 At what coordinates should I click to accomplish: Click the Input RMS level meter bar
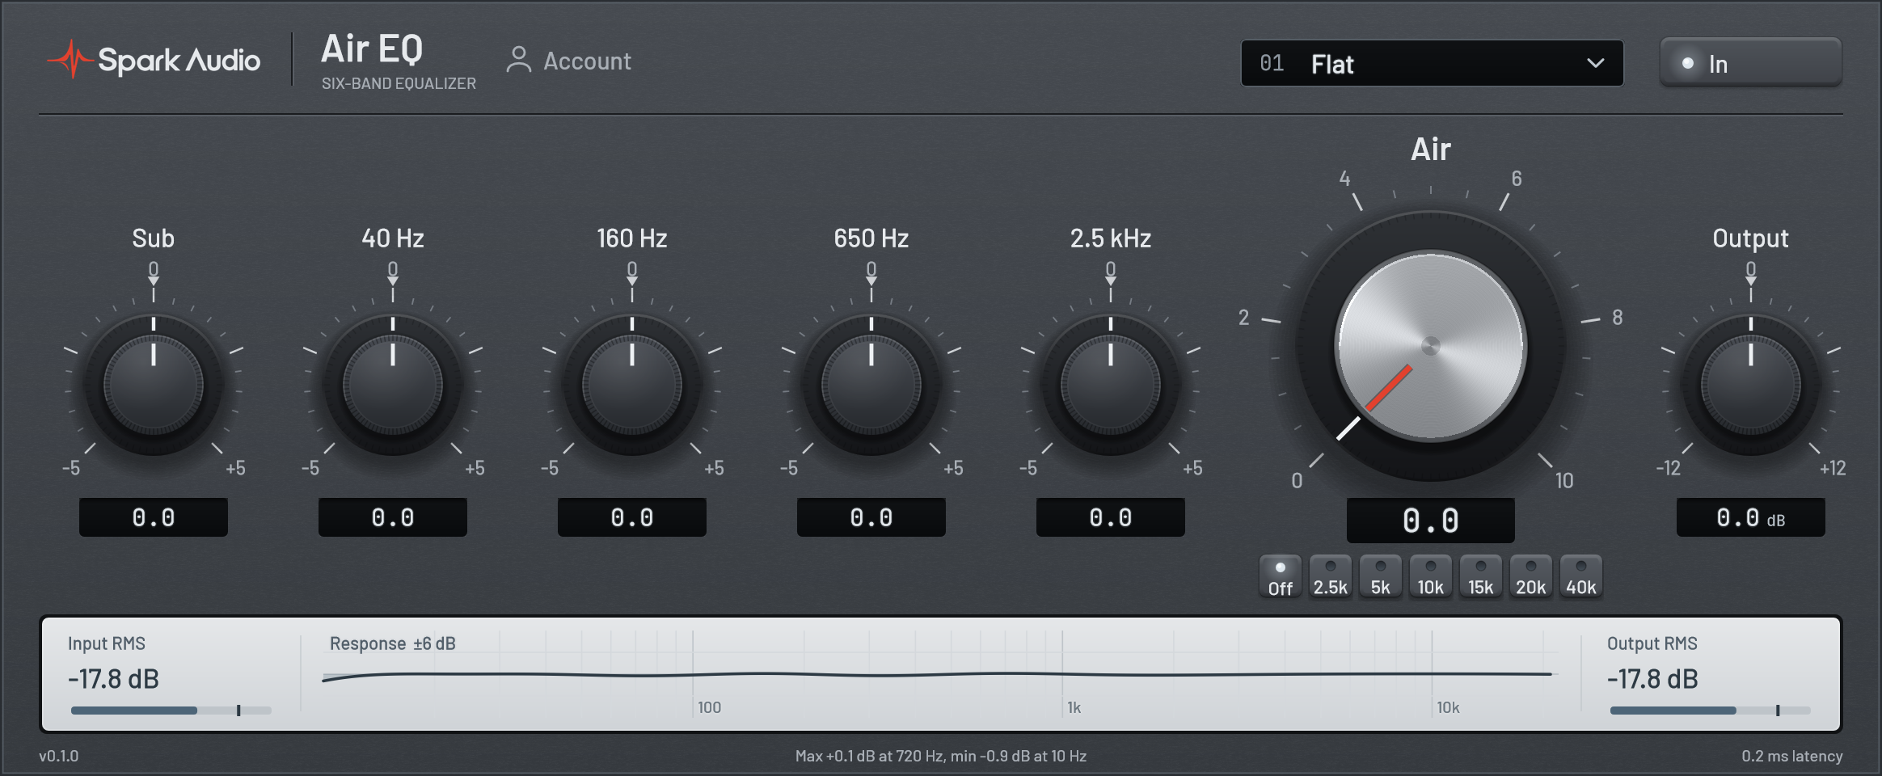point(171,711)
